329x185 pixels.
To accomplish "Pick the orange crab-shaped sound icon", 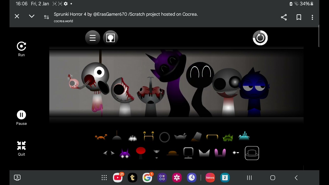I will [x=101, y=137].
